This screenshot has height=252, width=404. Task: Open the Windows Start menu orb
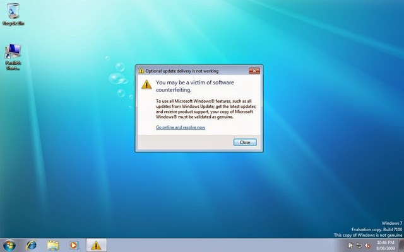9,245
